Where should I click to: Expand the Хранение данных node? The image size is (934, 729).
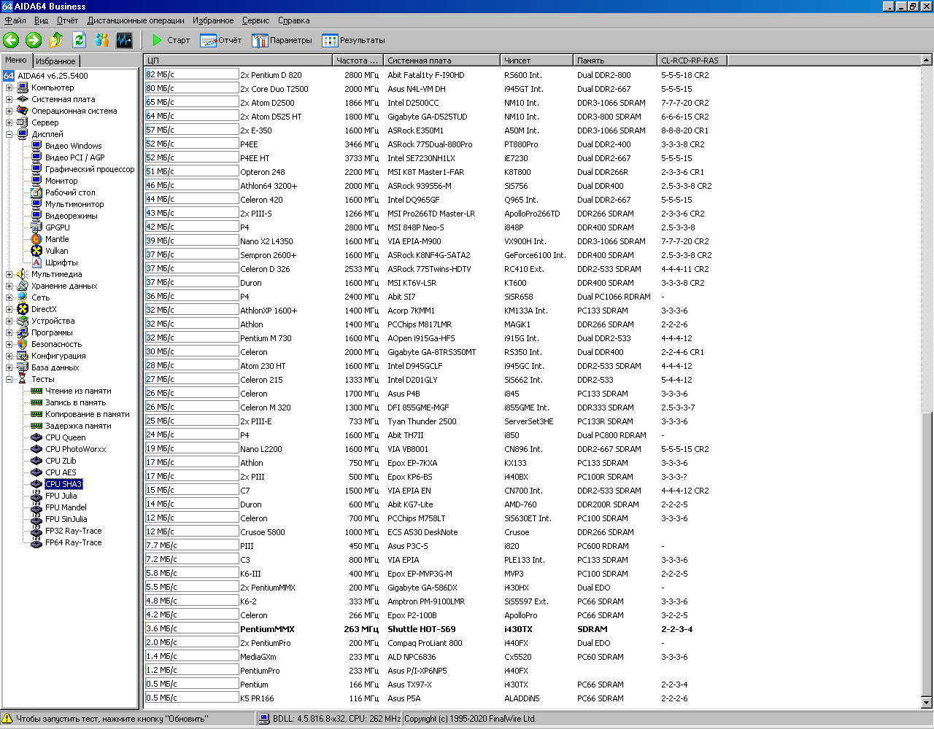pyautogui.click(x=9, y=286)
